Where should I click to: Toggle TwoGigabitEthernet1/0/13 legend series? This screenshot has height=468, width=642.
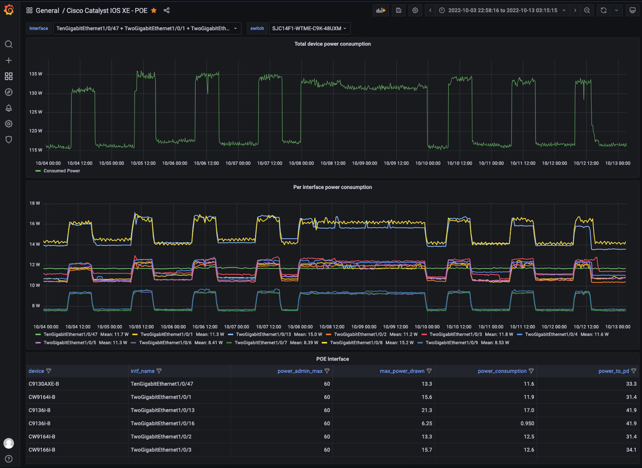(x=263, y=335)
